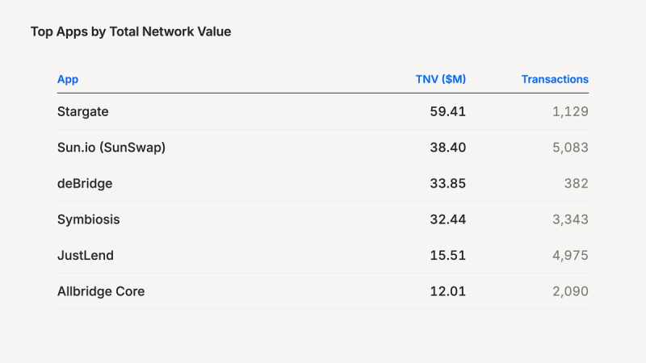This screenshot has width=646, height=363.
Task: Click Symbiosis transactions count 3,343
Action: [570, 219]
